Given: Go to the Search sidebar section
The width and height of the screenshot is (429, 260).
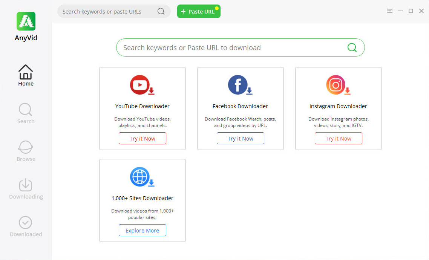Looking at the screenshot, I should 26,113.
